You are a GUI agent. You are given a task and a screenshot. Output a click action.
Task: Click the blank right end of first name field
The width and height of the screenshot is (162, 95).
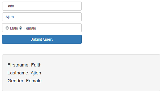(x=72, y=6)
